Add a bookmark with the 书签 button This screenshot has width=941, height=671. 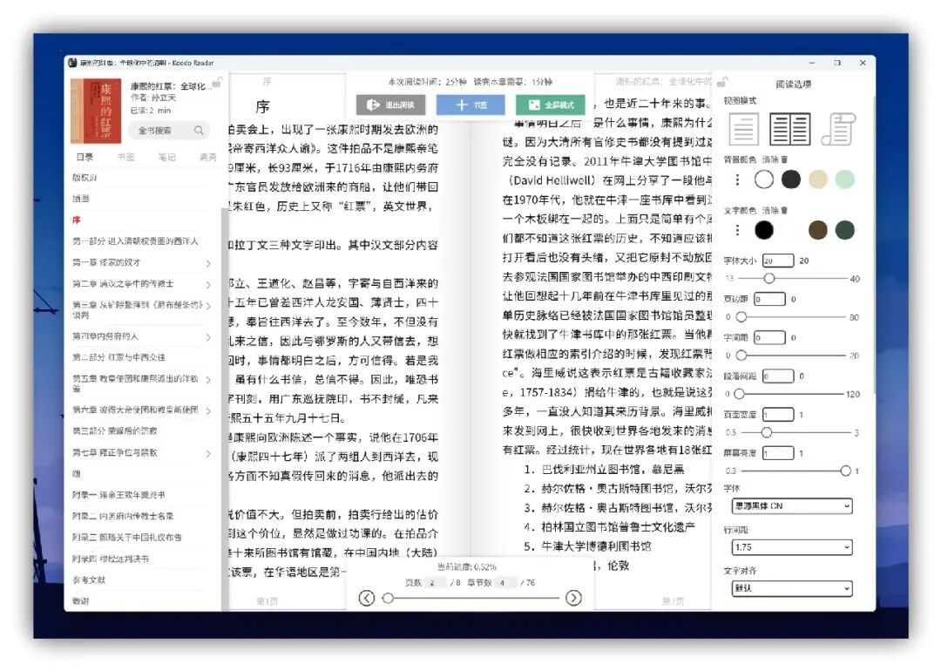(470, 105)
